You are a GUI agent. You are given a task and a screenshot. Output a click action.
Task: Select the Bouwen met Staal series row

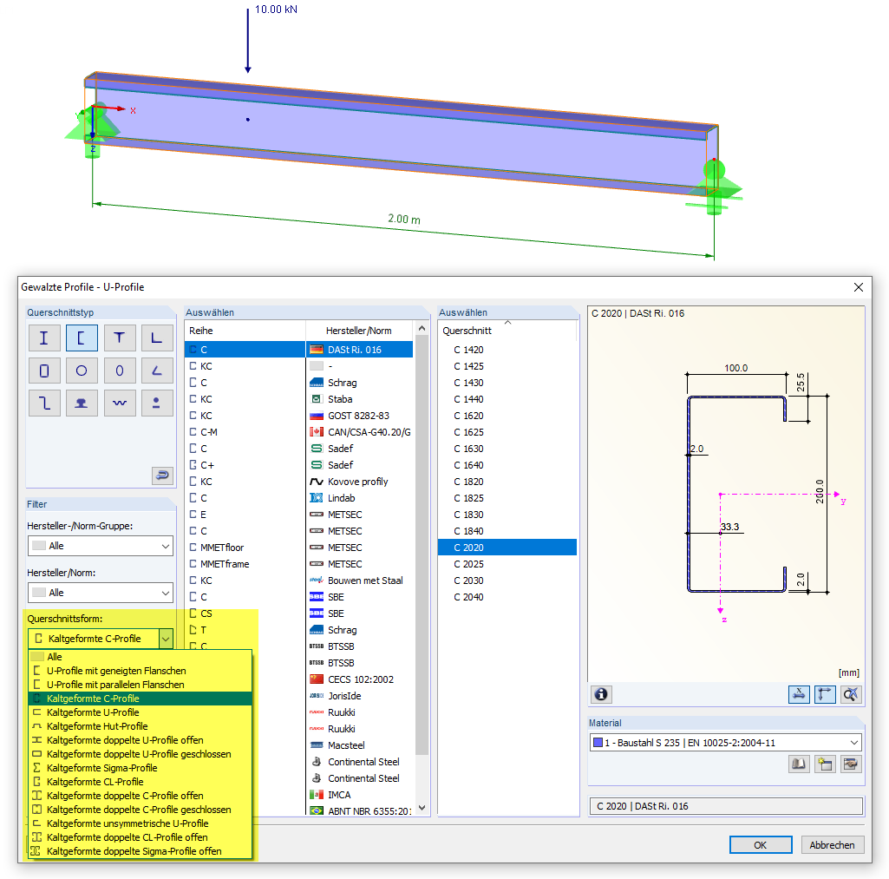[x=299, y=581]
